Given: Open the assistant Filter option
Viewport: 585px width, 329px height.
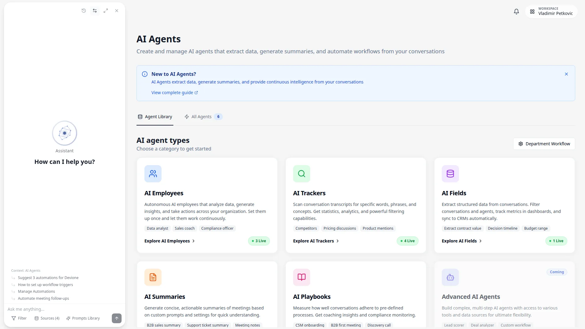Looking at the screenshot, I should 19,318.
